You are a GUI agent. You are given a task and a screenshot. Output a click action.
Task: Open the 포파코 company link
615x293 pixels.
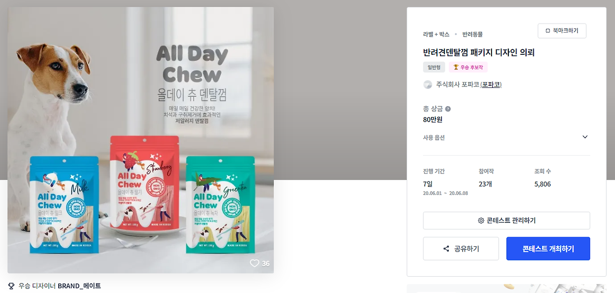[491, 85]
